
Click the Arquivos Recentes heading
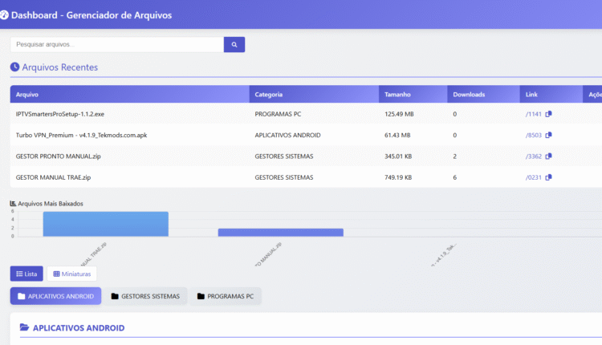pos(60,67)
